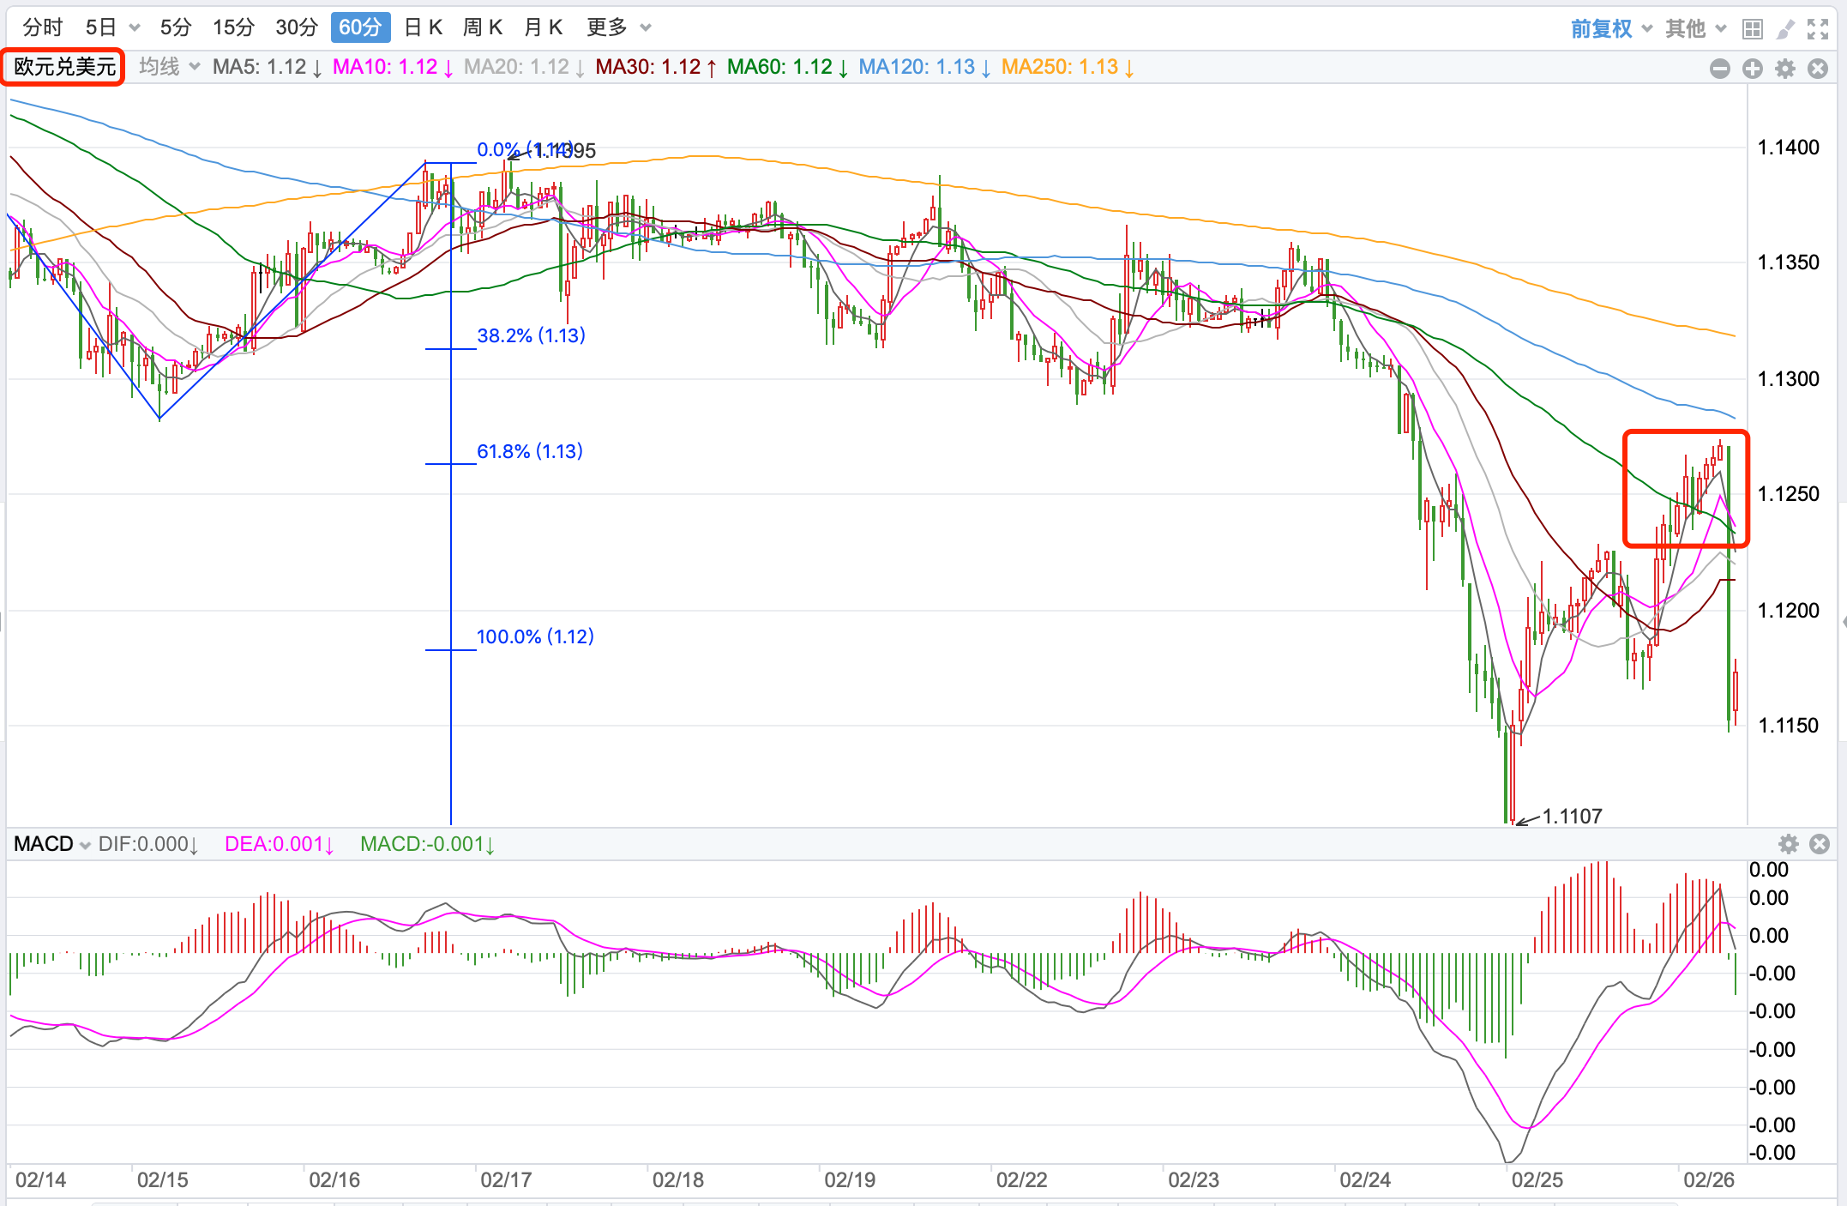Switch to the 日K chart tab
Image resolution: width=1847 pixels, height=1206 pixels.
coord(423,27)
